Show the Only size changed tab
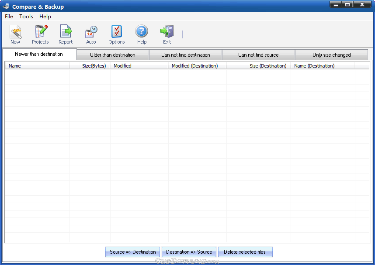The image size is (375, 265). click(331, 55)
